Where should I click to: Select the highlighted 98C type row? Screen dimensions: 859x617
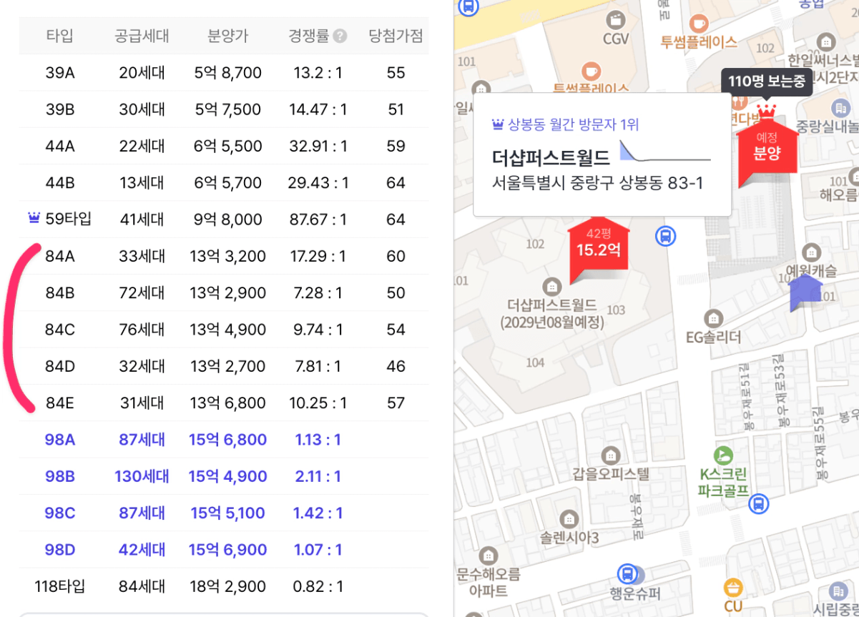[x=224, y=513]
